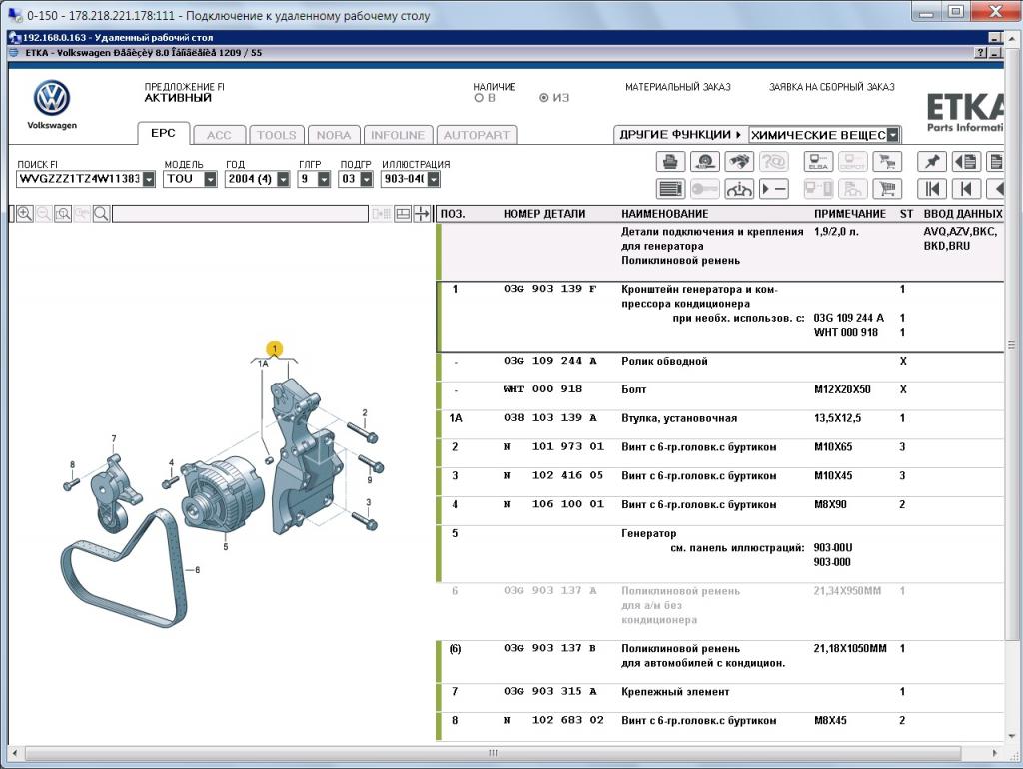Screen dimensions: 1023x769
Task: Click the single-bar previous arrow icon
Action: coord(966,189)
